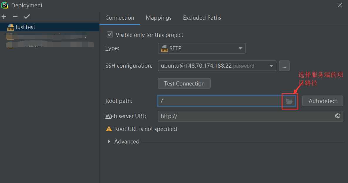The width and height of the screenshot is (348, 183).
Task: Click the Autodetect button
Action: [x=323, y=101]
